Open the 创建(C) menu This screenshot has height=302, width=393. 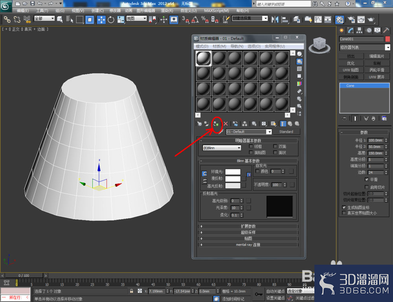tap(97, 11)
